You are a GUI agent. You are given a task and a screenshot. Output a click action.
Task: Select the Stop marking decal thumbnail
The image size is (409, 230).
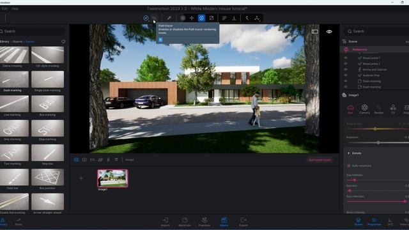pos(47,128)
